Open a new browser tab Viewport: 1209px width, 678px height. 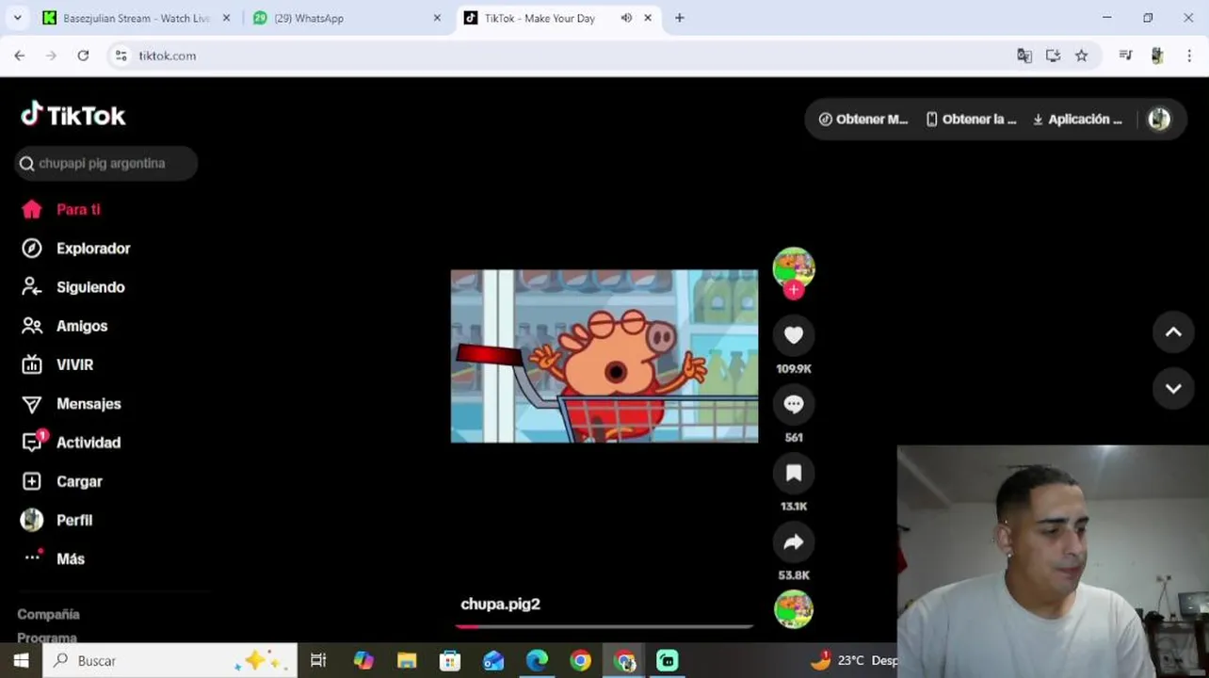click(x=679, y=18)
